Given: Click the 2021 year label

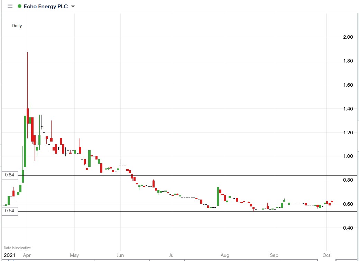Looking at the screenshot, I should (10, 255).
